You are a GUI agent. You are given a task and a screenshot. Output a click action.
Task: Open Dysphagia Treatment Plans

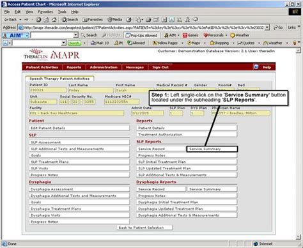point(79,208)
